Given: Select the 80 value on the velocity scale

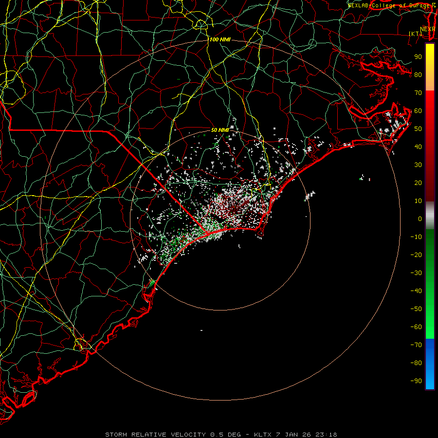Looking at the screenshot, I should pos(418,74).
